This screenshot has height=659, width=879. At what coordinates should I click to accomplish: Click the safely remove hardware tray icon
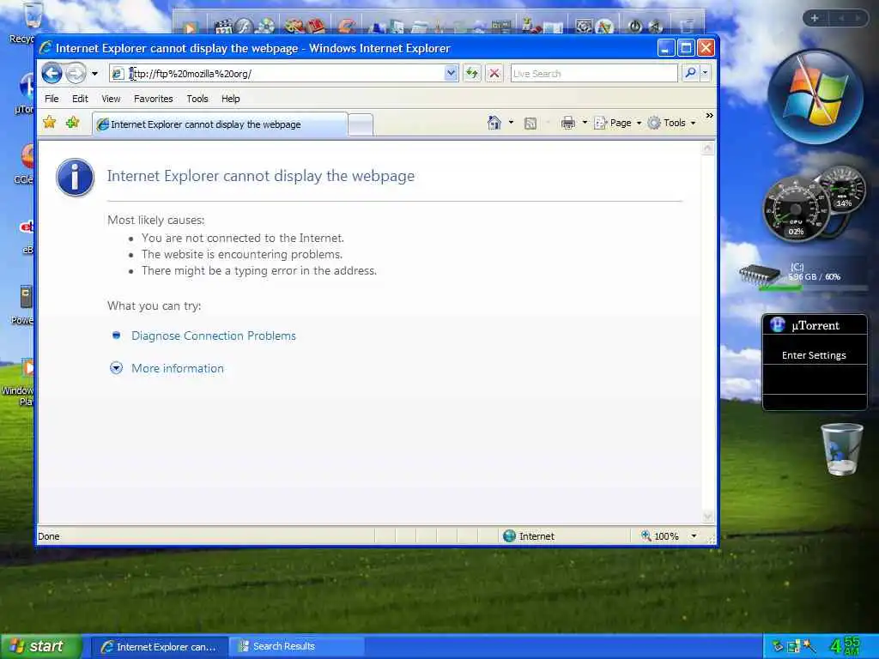778,646
